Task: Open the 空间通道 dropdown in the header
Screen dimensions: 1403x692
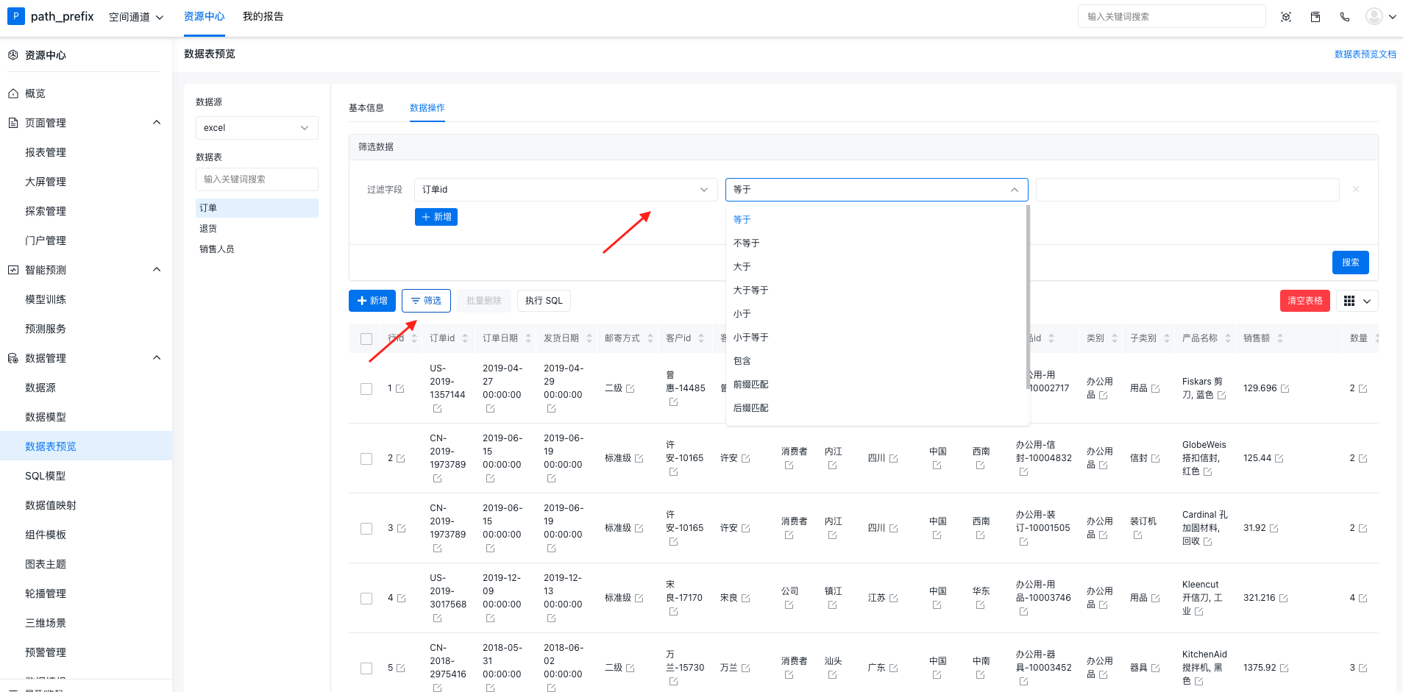Action: point(136,17)
